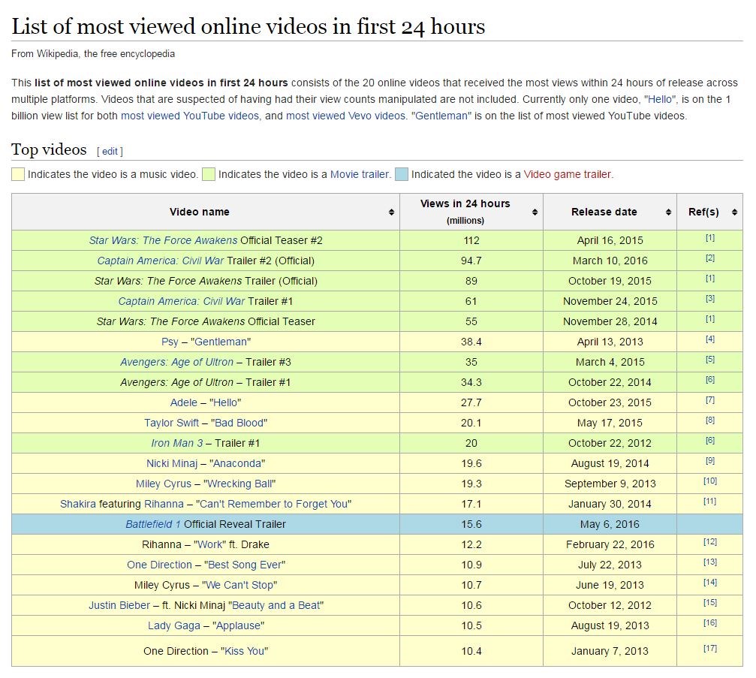Image resolution: width=756 pixels, height=678 pixels.
Task: Click the Shakira link
Action: click(78, 504)
